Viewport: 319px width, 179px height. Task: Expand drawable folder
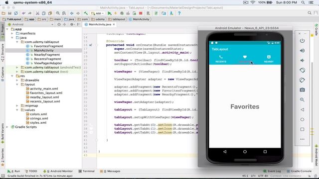(x=17, y=80)
